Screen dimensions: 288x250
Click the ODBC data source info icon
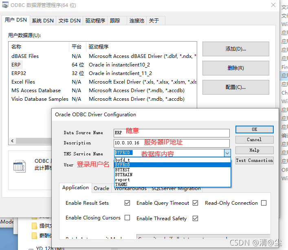20,166
